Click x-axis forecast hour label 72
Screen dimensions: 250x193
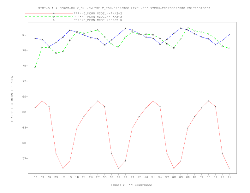[x=202, y=177]
